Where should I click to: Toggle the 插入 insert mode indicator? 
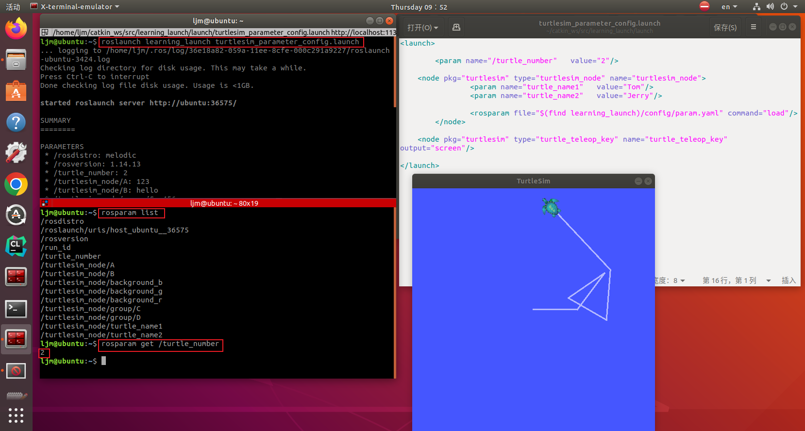click(x=788, y=281)
